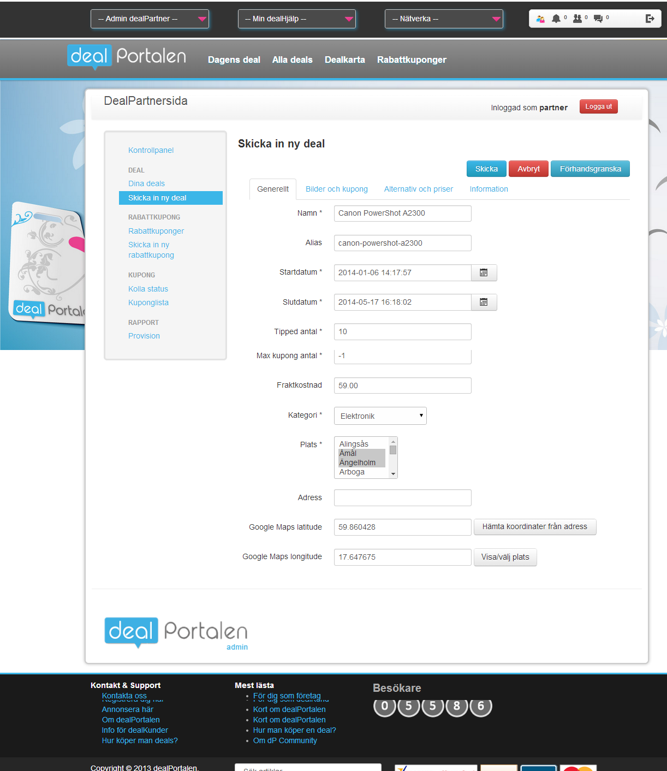The width and height of the screenshot is (667, 771).
Task: Open the Slutdatum calendar picker
Action: point(484,302)
